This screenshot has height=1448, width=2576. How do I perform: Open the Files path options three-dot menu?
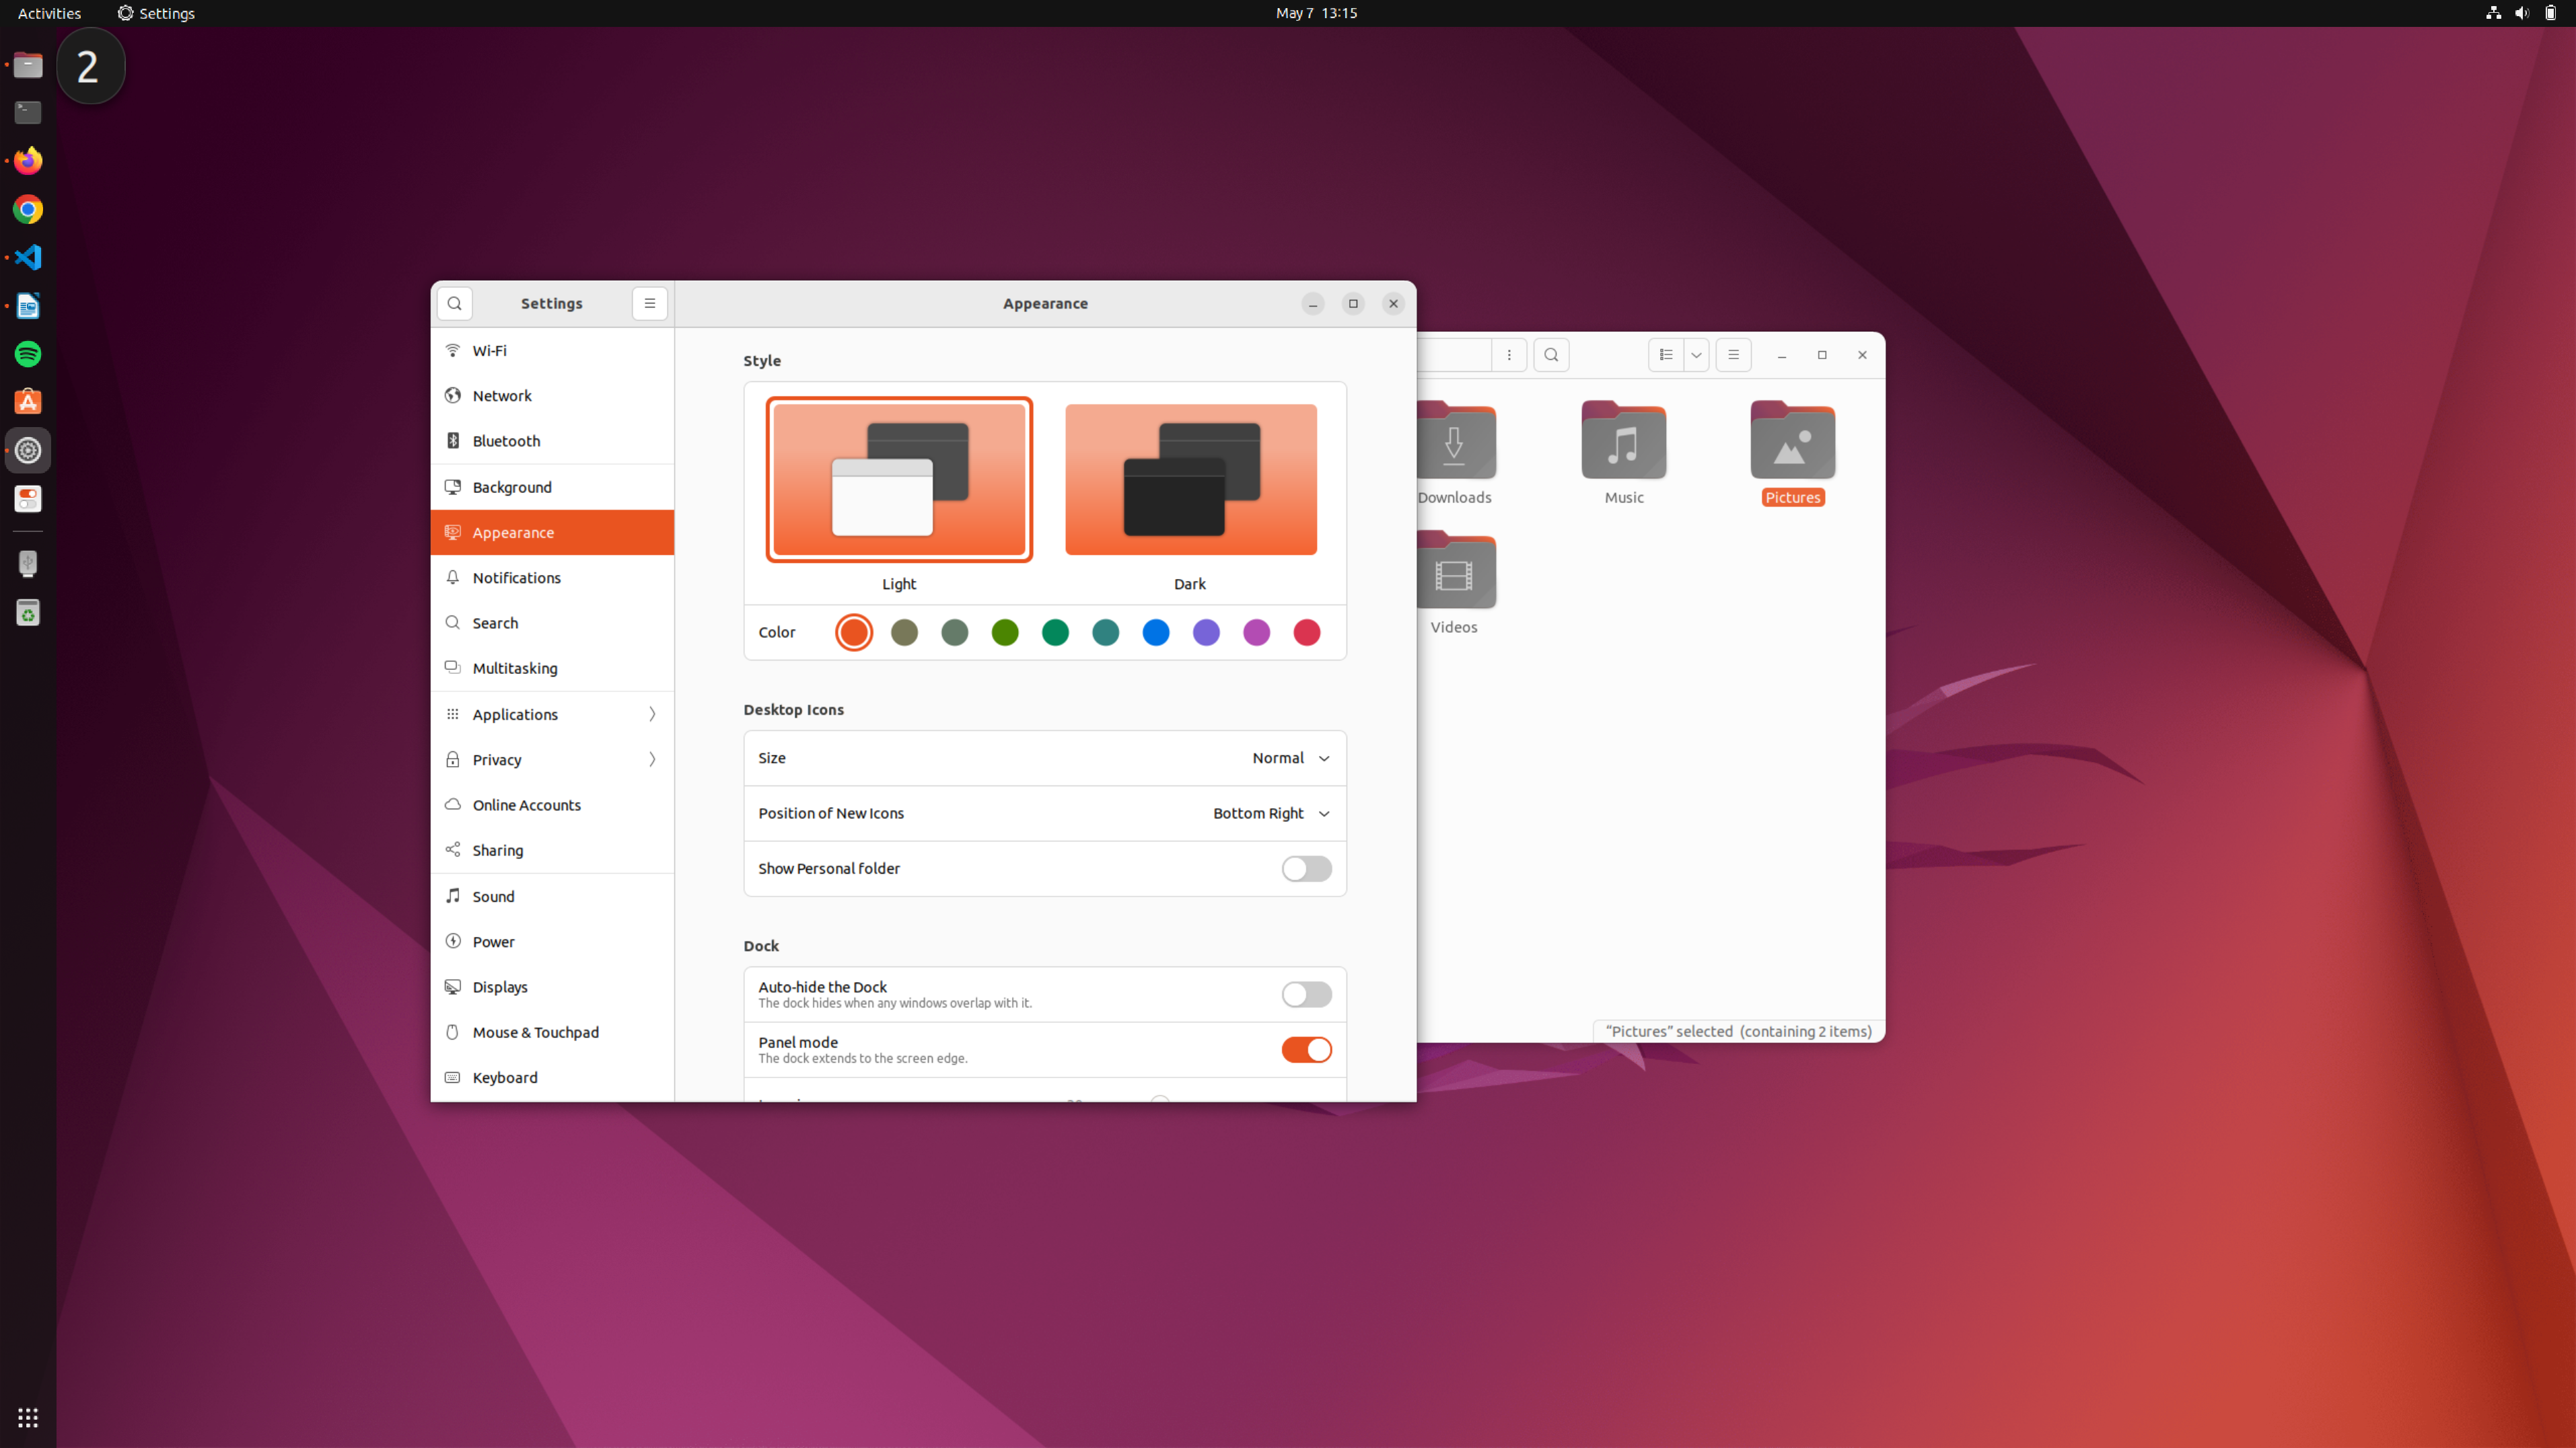pos(1509,354)
